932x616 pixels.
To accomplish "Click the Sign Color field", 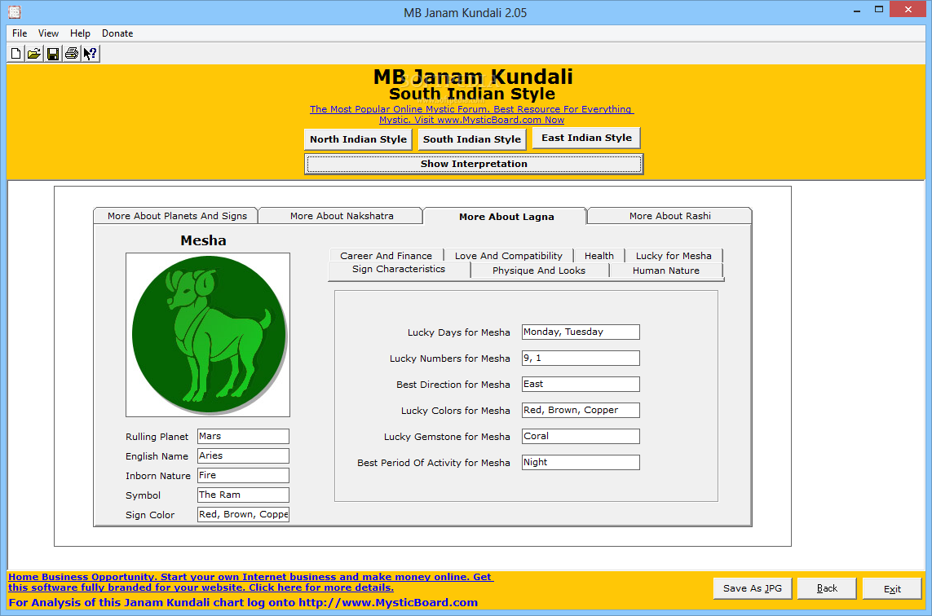I will (243, 515).
